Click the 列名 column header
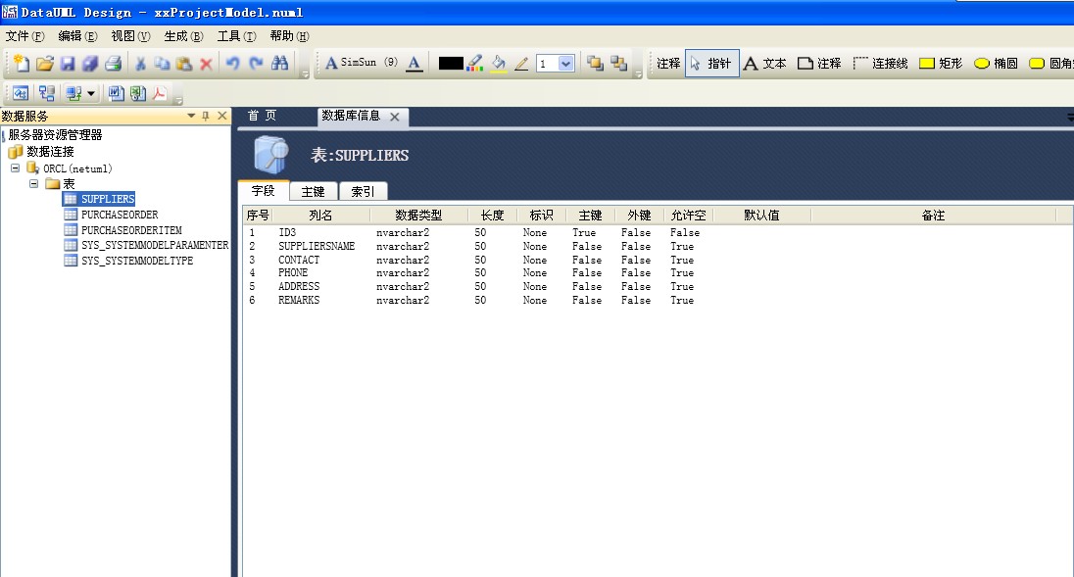The height and width of the screenshot is (577, 1074). click(320, 215)
